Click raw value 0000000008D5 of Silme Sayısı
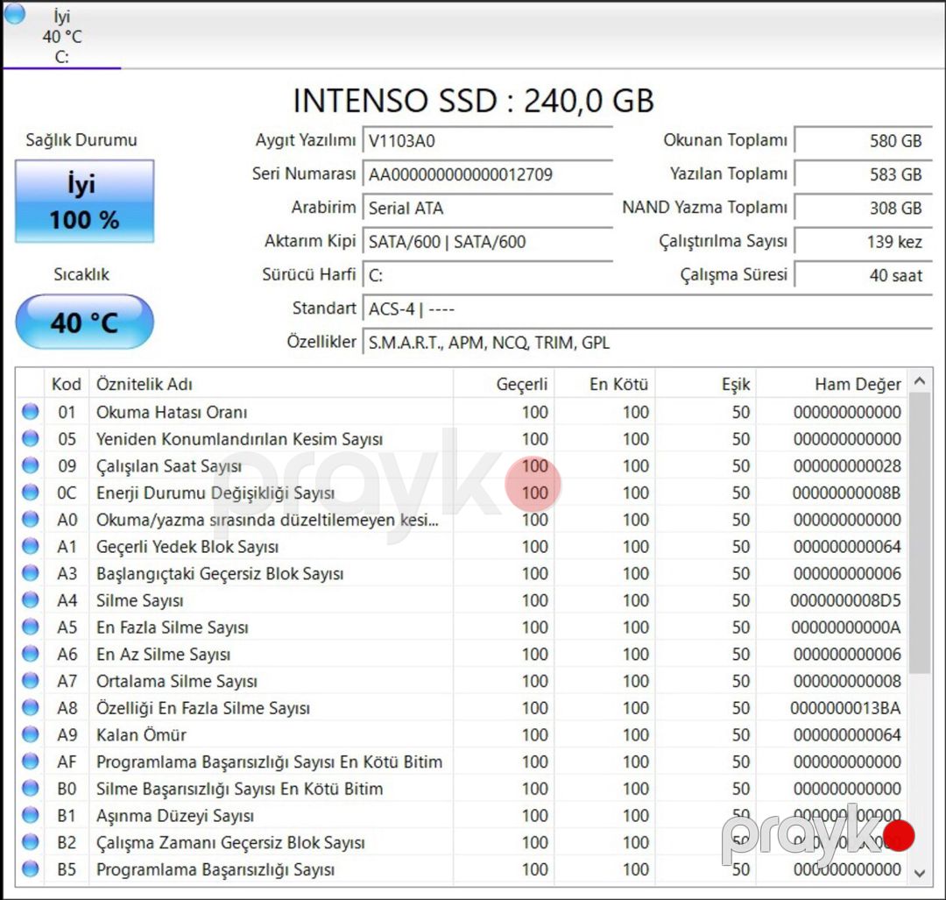Image resolution: width=946 pixels, height=900 pixels. click(x=845, y=600)
